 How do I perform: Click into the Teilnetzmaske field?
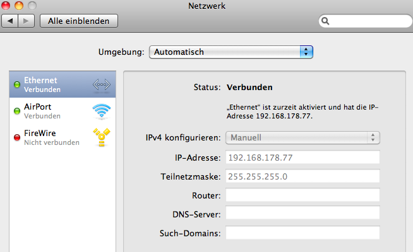(302, 176)
